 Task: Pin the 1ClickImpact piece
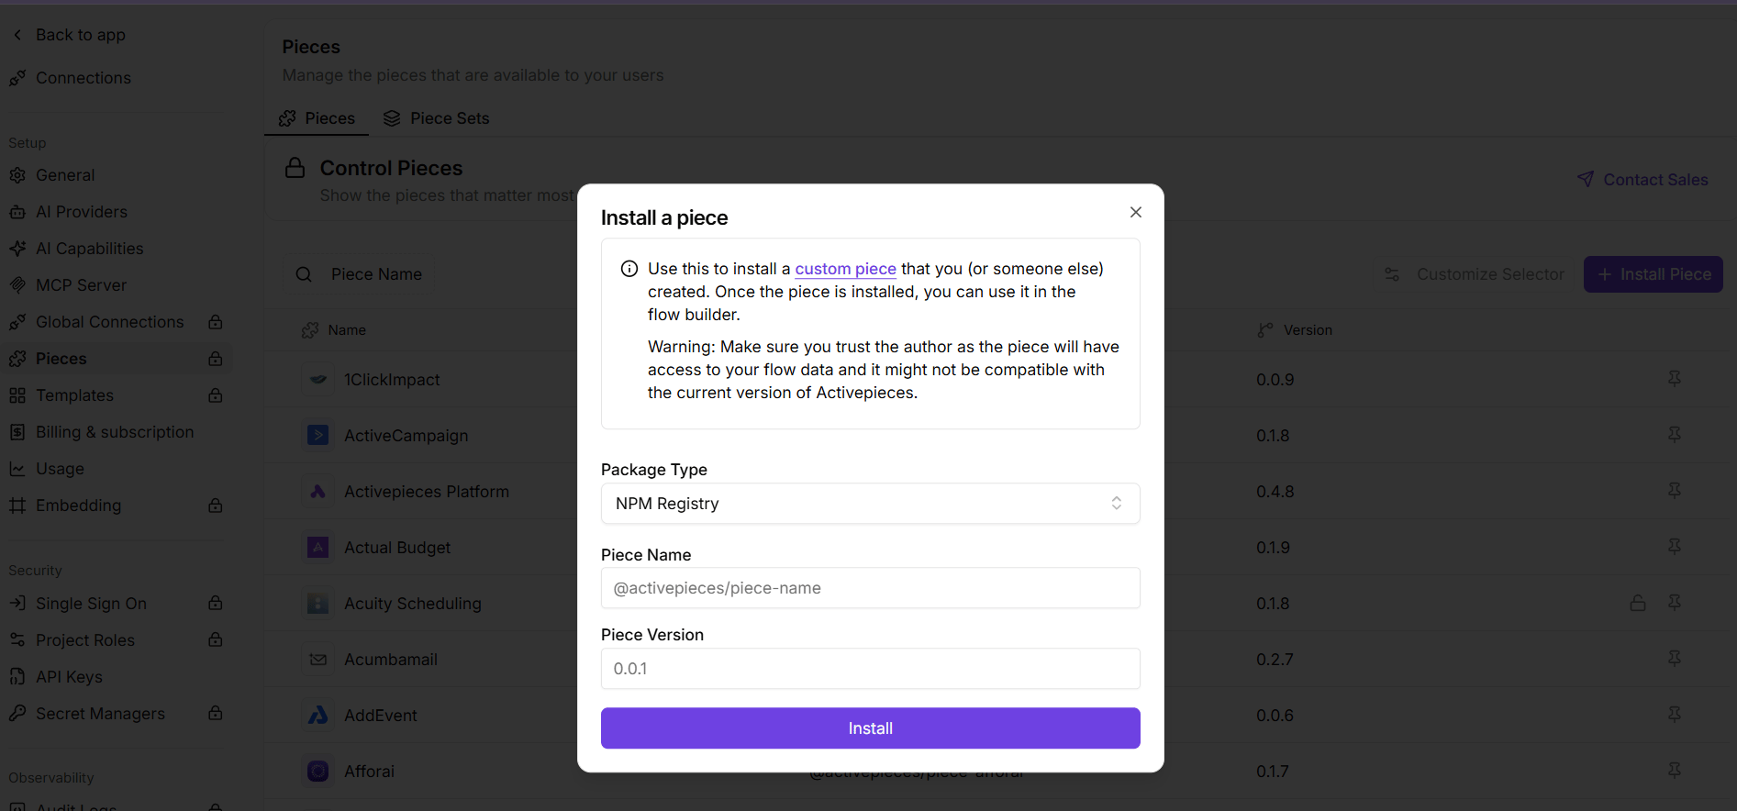click(x=1674, y=379)
